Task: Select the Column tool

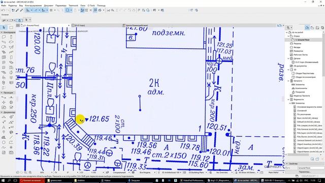Action: pyautogui.click(x=11, y=37)
